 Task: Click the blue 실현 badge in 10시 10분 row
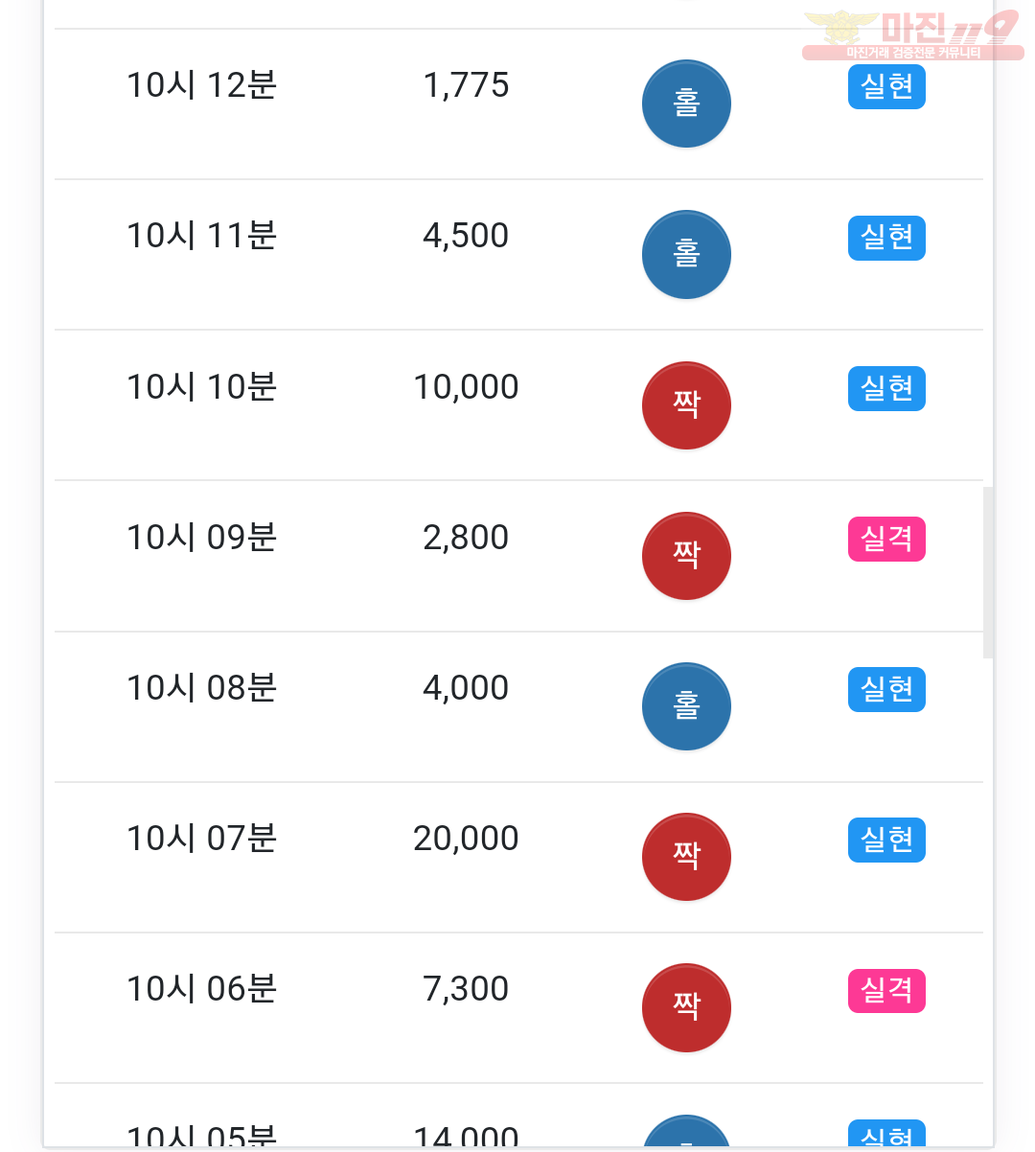(886, 388)
